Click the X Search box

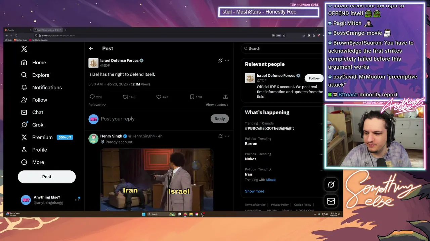tap(282, 49)
